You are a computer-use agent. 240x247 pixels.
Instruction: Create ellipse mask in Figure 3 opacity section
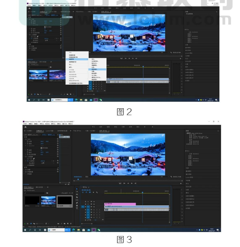[28, 159]
